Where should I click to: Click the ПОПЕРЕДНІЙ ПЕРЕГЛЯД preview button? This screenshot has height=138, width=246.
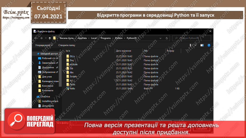pos(30,121)
